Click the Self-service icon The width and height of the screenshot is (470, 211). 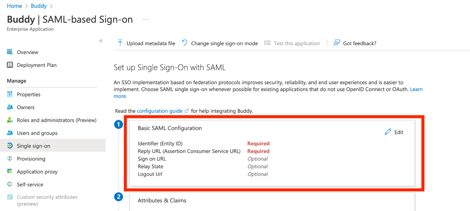(10, 184)
